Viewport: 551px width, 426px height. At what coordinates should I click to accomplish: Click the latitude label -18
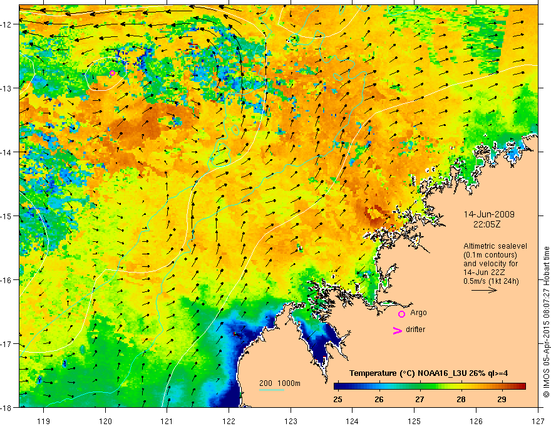tap(7, 408)
